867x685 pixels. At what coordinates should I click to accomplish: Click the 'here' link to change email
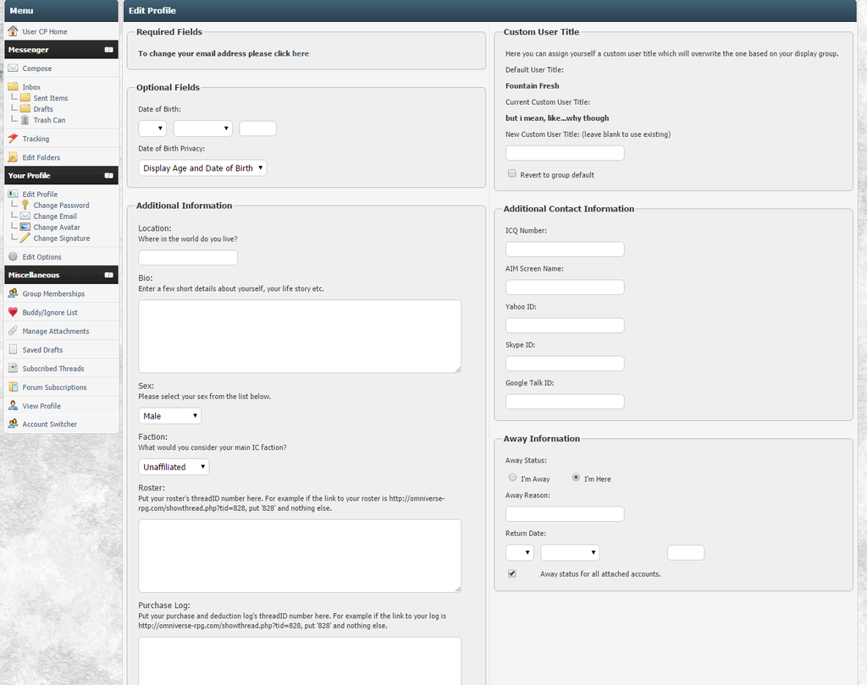coord(301,53)
